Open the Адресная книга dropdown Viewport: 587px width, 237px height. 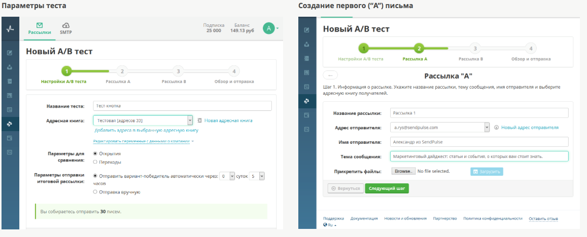click(143, 121)
